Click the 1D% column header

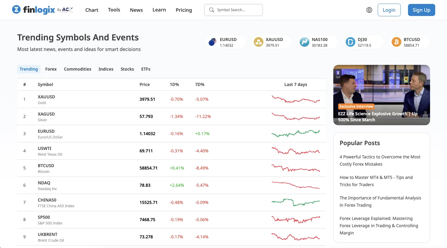point(174,84)
